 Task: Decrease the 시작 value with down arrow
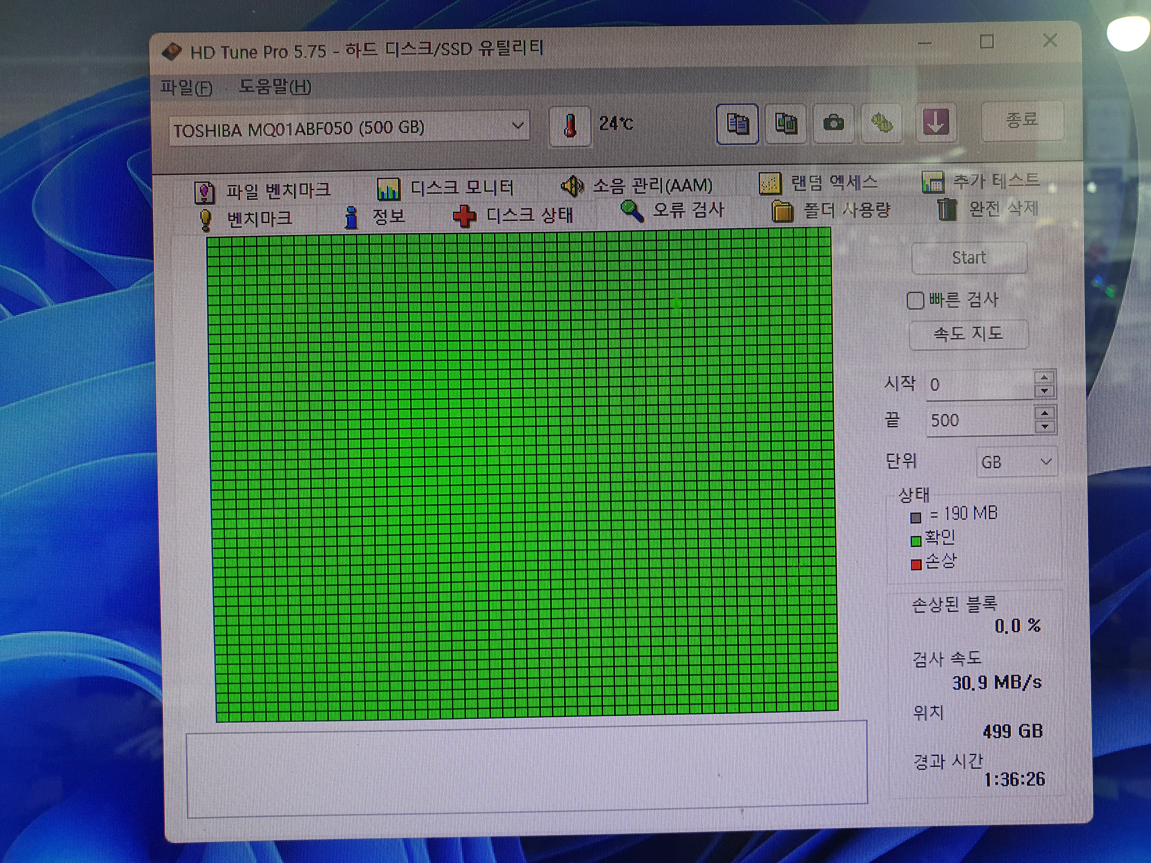pos(1044,391)
